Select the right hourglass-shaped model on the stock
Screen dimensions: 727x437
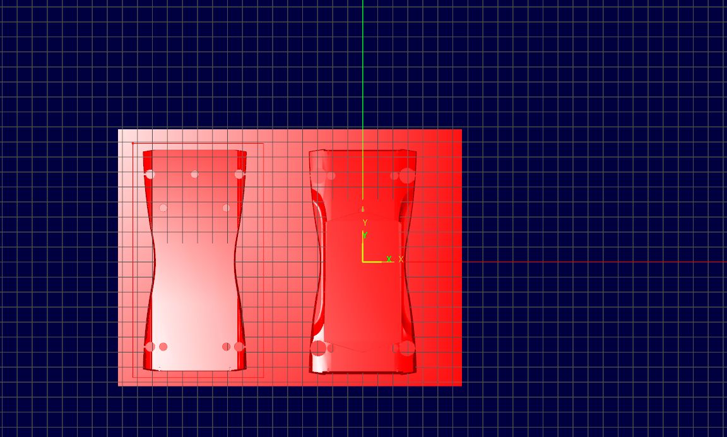click(363, 261)
